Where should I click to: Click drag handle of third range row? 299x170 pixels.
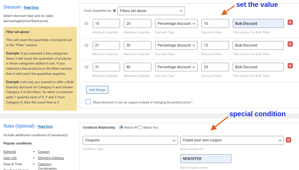click(x=86, y=67)
